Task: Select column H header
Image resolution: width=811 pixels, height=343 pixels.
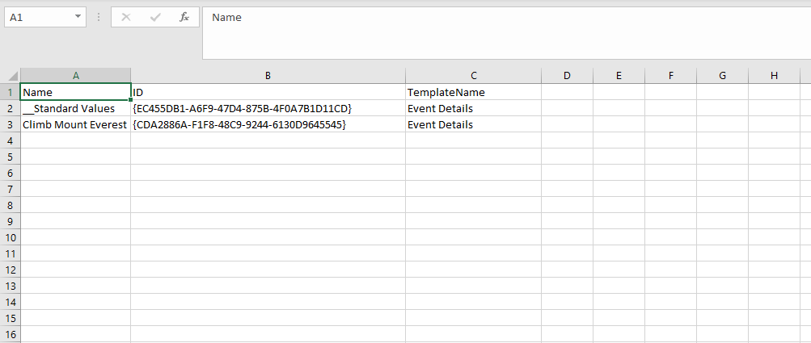Action: click(774, 76)
